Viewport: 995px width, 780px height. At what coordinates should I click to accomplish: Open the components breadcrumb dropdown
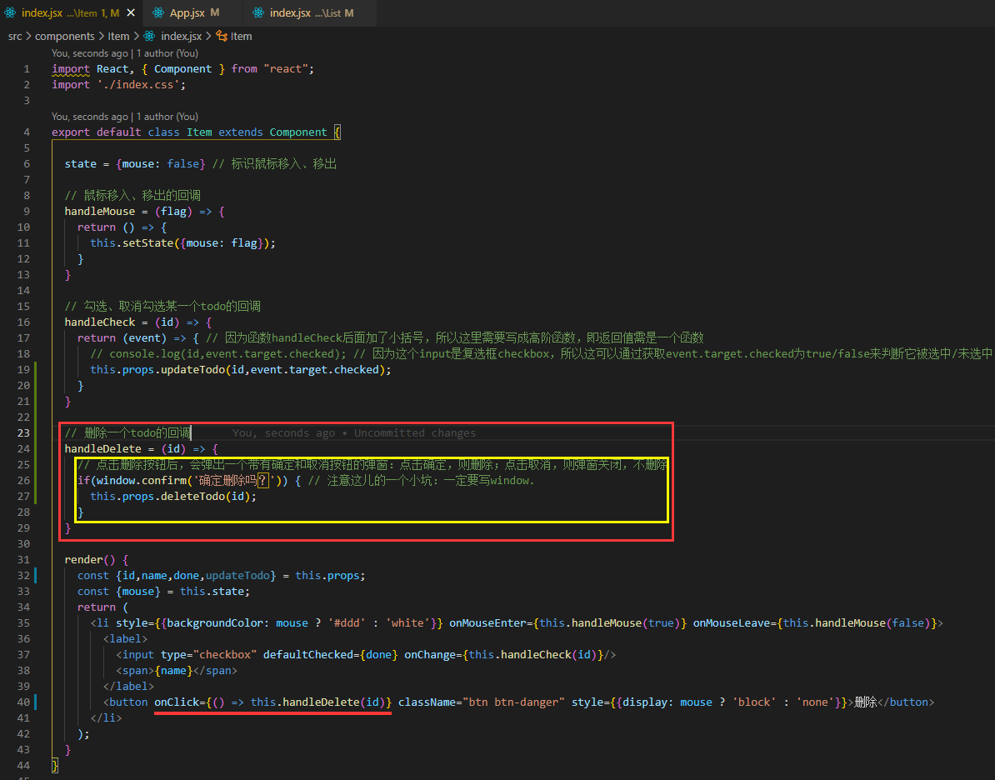click(x=65, y=36)
